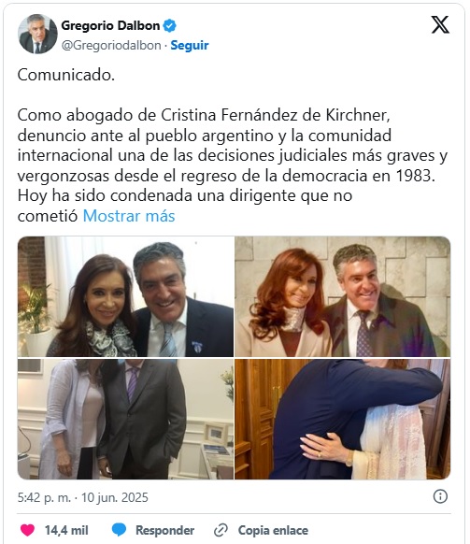
Task: Click the chain link icon
Action: [221, 530]
